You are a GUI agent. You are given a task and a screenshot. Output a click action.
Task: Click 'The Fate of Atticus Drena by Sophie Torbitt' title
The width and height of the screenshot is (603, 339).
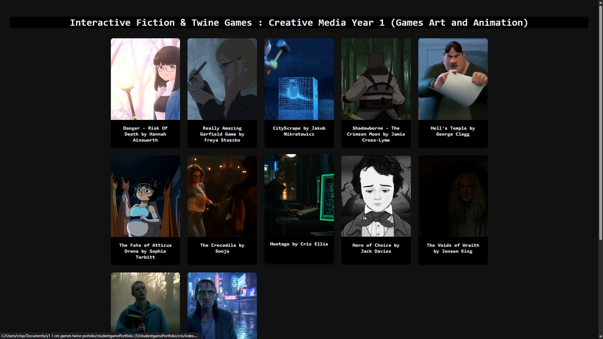click(x=145, y=251)
